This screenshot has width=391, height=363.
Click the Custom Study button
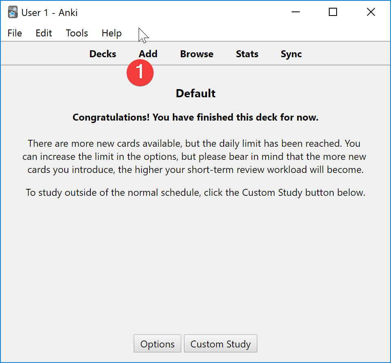point(220,343)
